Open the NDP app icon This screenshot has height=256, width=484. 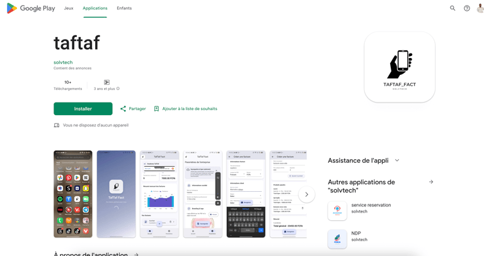pos(337,239)
